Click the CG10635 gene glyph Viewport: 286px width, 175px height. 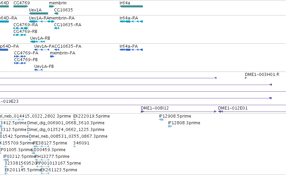coord(56,13)
